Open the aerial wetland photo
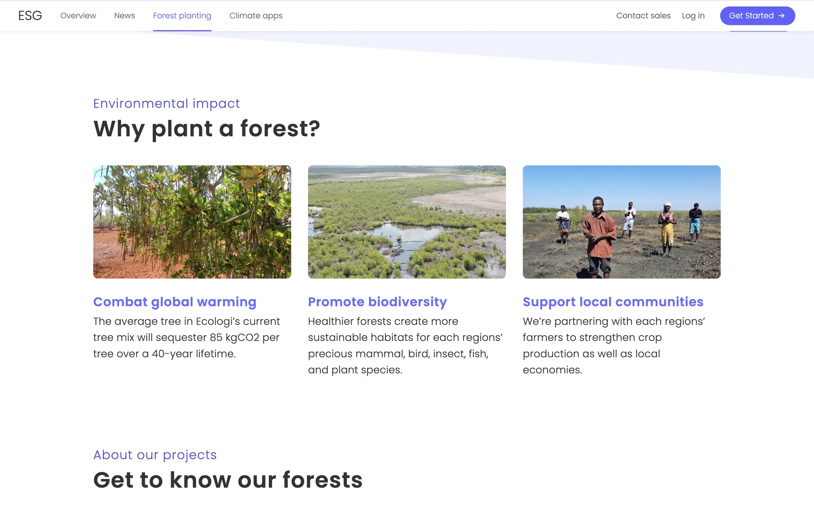The height and width of the screenshot is (508, 814). tap(407, 222)
